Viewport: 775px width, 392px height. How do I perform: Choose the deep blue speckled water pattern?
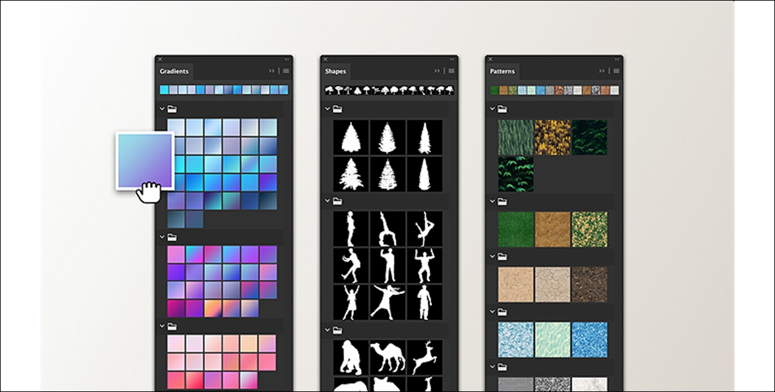[x=590, y=340]
